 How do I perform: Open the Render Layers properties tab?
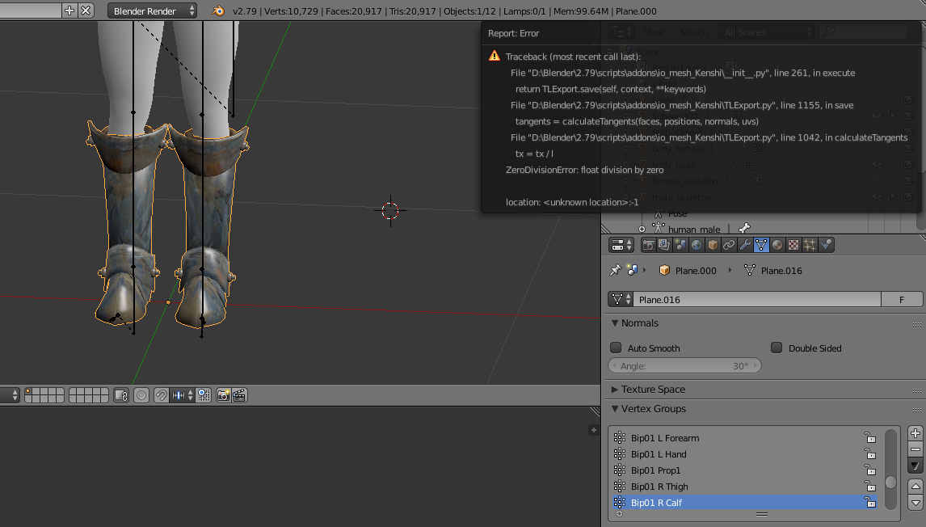663,245
